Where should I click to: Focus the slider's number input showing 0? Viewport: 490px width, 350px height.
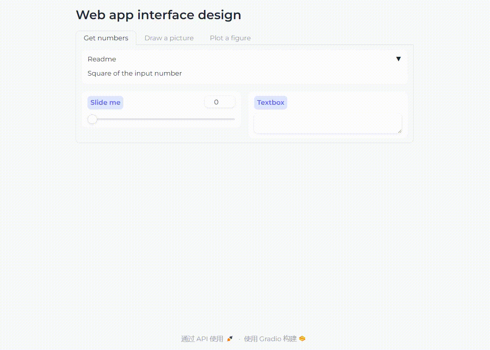219,102
